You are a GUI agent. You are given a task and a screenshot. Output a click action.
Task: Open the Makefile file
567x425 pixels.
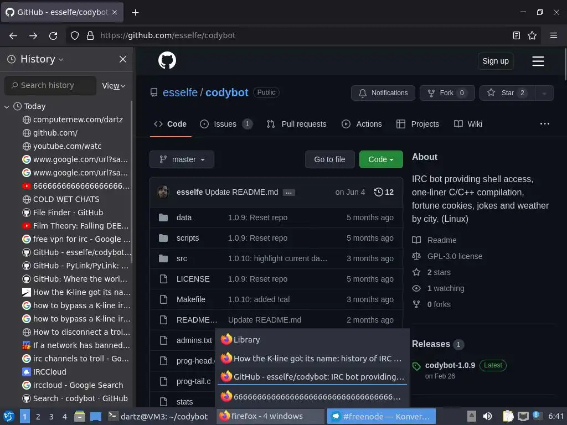click(x=191, y=299)
